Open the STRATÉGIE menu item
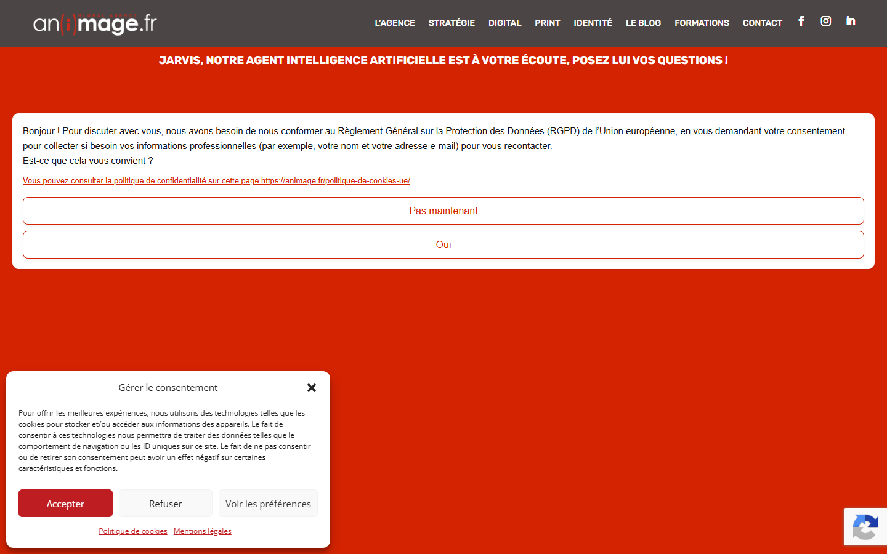The height and width of the screenshot is (554, 887). tap(452, 23)
